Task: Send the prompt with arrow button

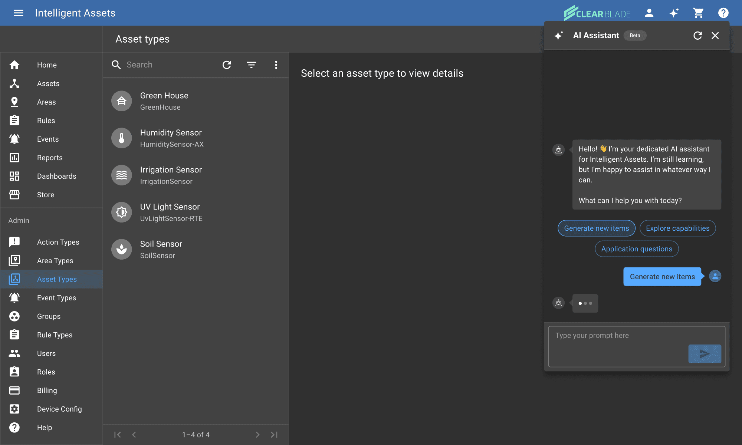Action: click(x=704, y=354)
